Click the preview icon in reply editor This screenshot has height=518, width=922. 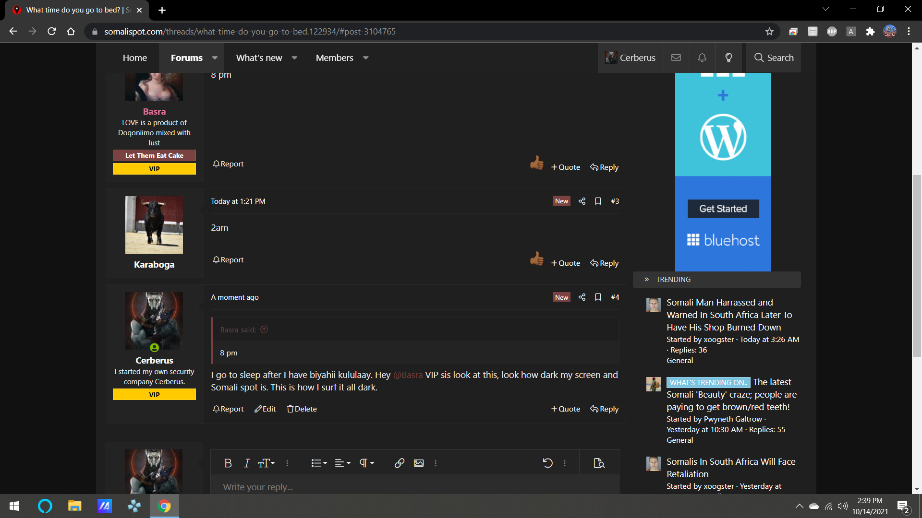[x=599, y=463]
